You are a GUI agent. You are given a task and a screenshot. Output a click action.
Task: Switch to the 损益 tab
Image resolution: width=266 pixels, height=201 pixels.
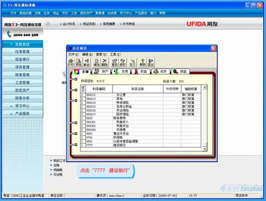[x=180, y=71]
